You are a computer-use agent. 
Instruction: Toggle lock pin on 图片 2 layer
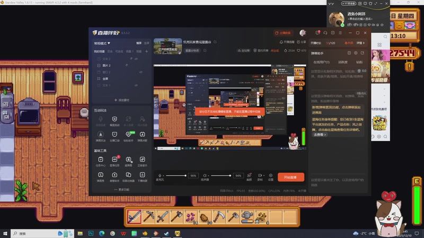pos(127,65)
